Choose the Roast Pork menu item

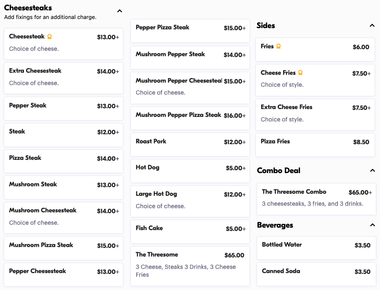[x=190, y=145]
